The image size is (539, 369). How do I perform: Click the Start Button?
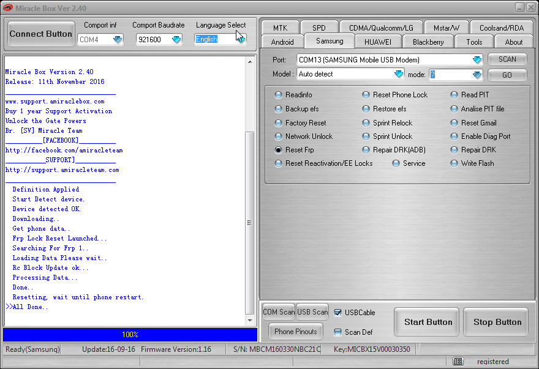coord(426,322)
